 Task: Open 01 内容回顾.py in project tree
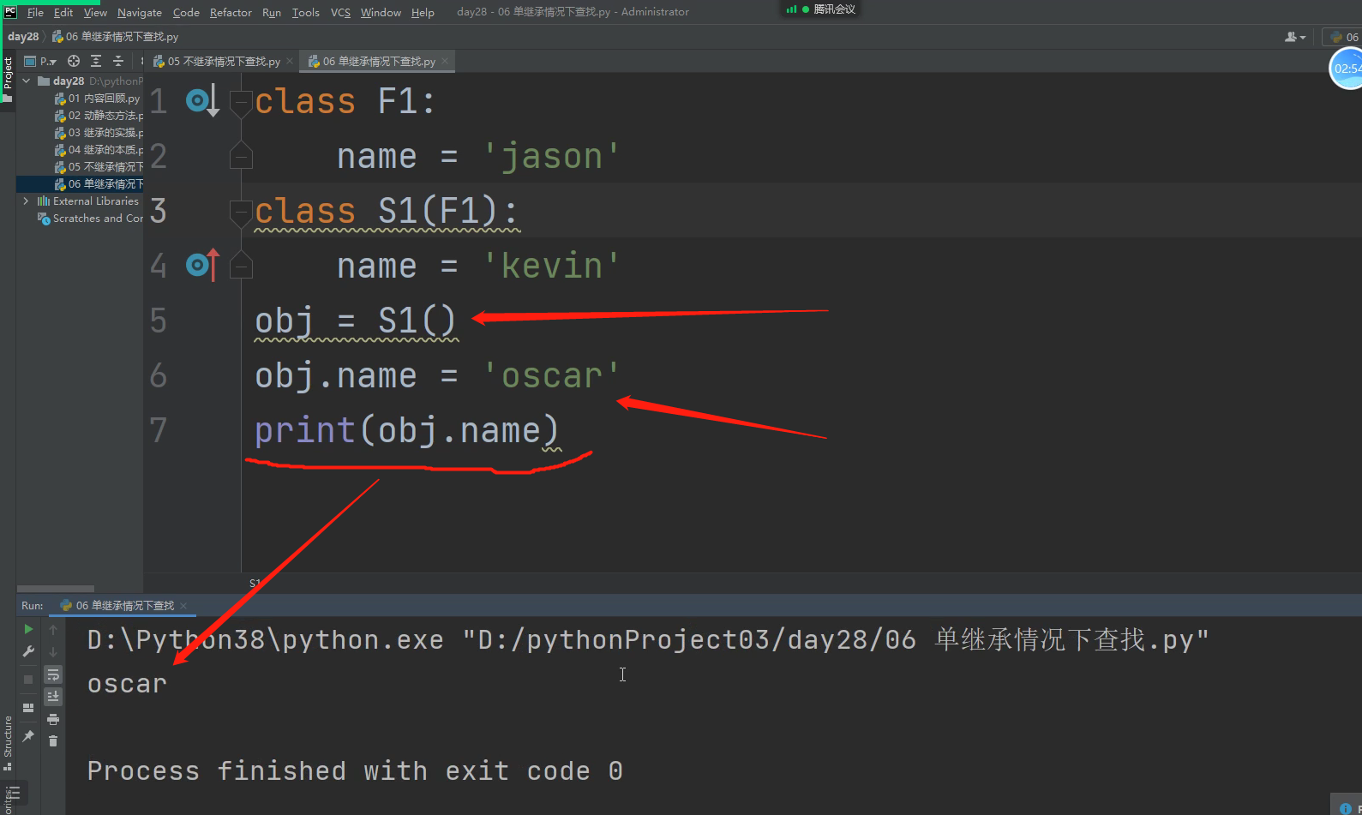(x=97, y=99)
